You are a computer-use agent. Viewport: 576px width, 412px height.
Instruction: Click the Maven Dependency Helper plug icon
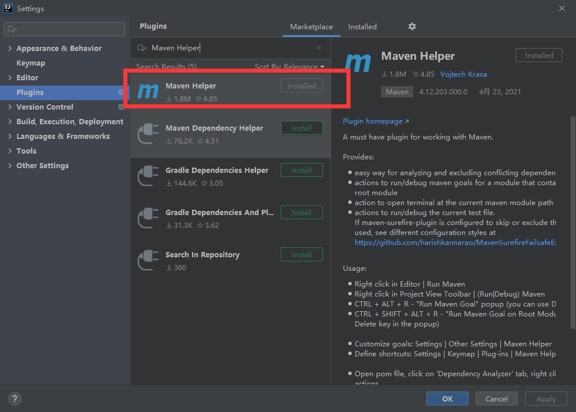click(x=148, y=134)
